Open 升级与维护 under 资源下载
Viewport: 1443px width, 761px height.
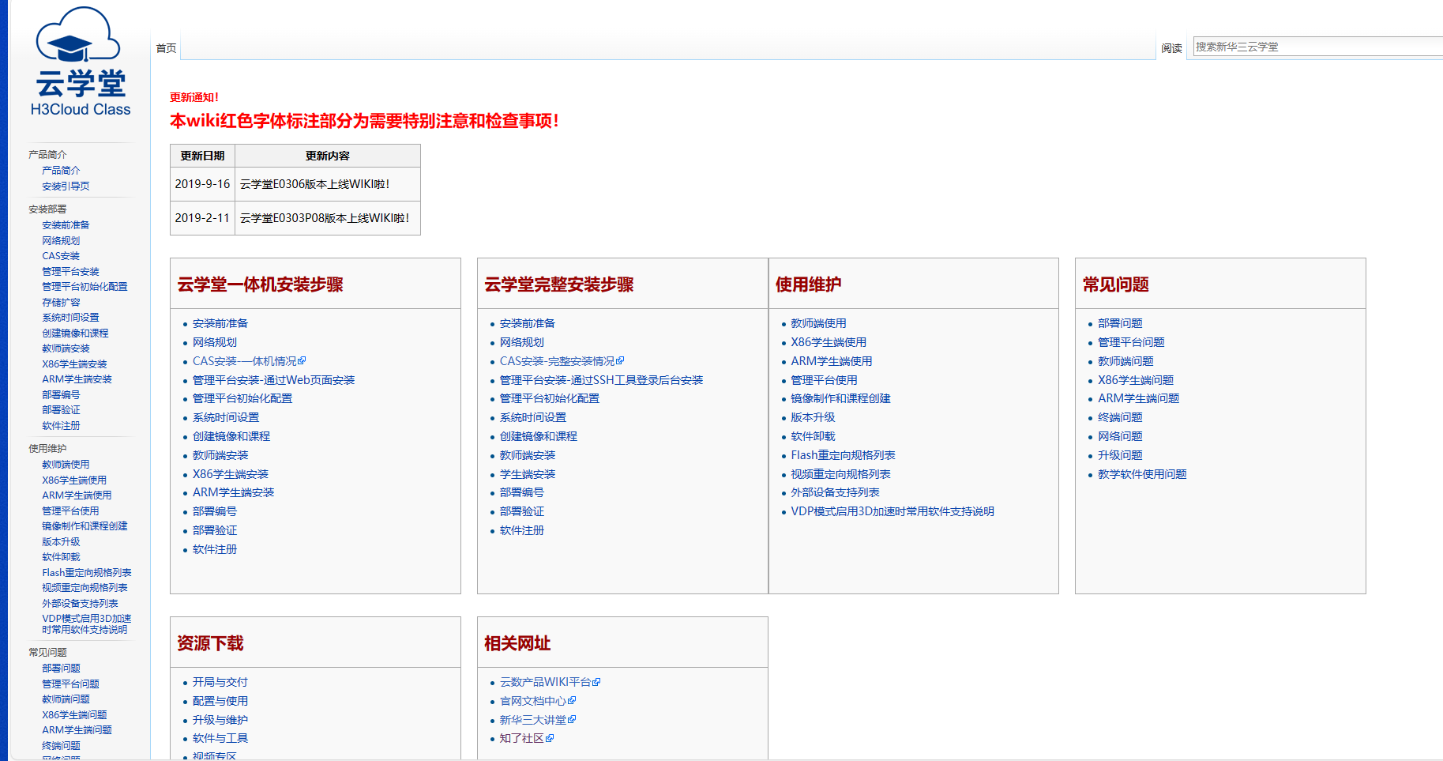[220, 720]
